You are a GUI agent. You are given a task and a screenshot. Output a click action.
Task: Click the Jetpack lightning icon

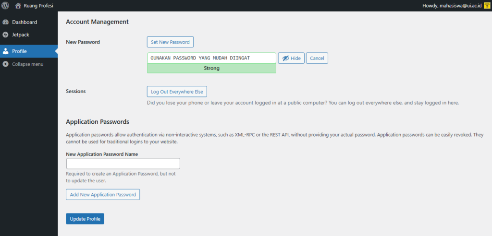click(x=5, y=35)
